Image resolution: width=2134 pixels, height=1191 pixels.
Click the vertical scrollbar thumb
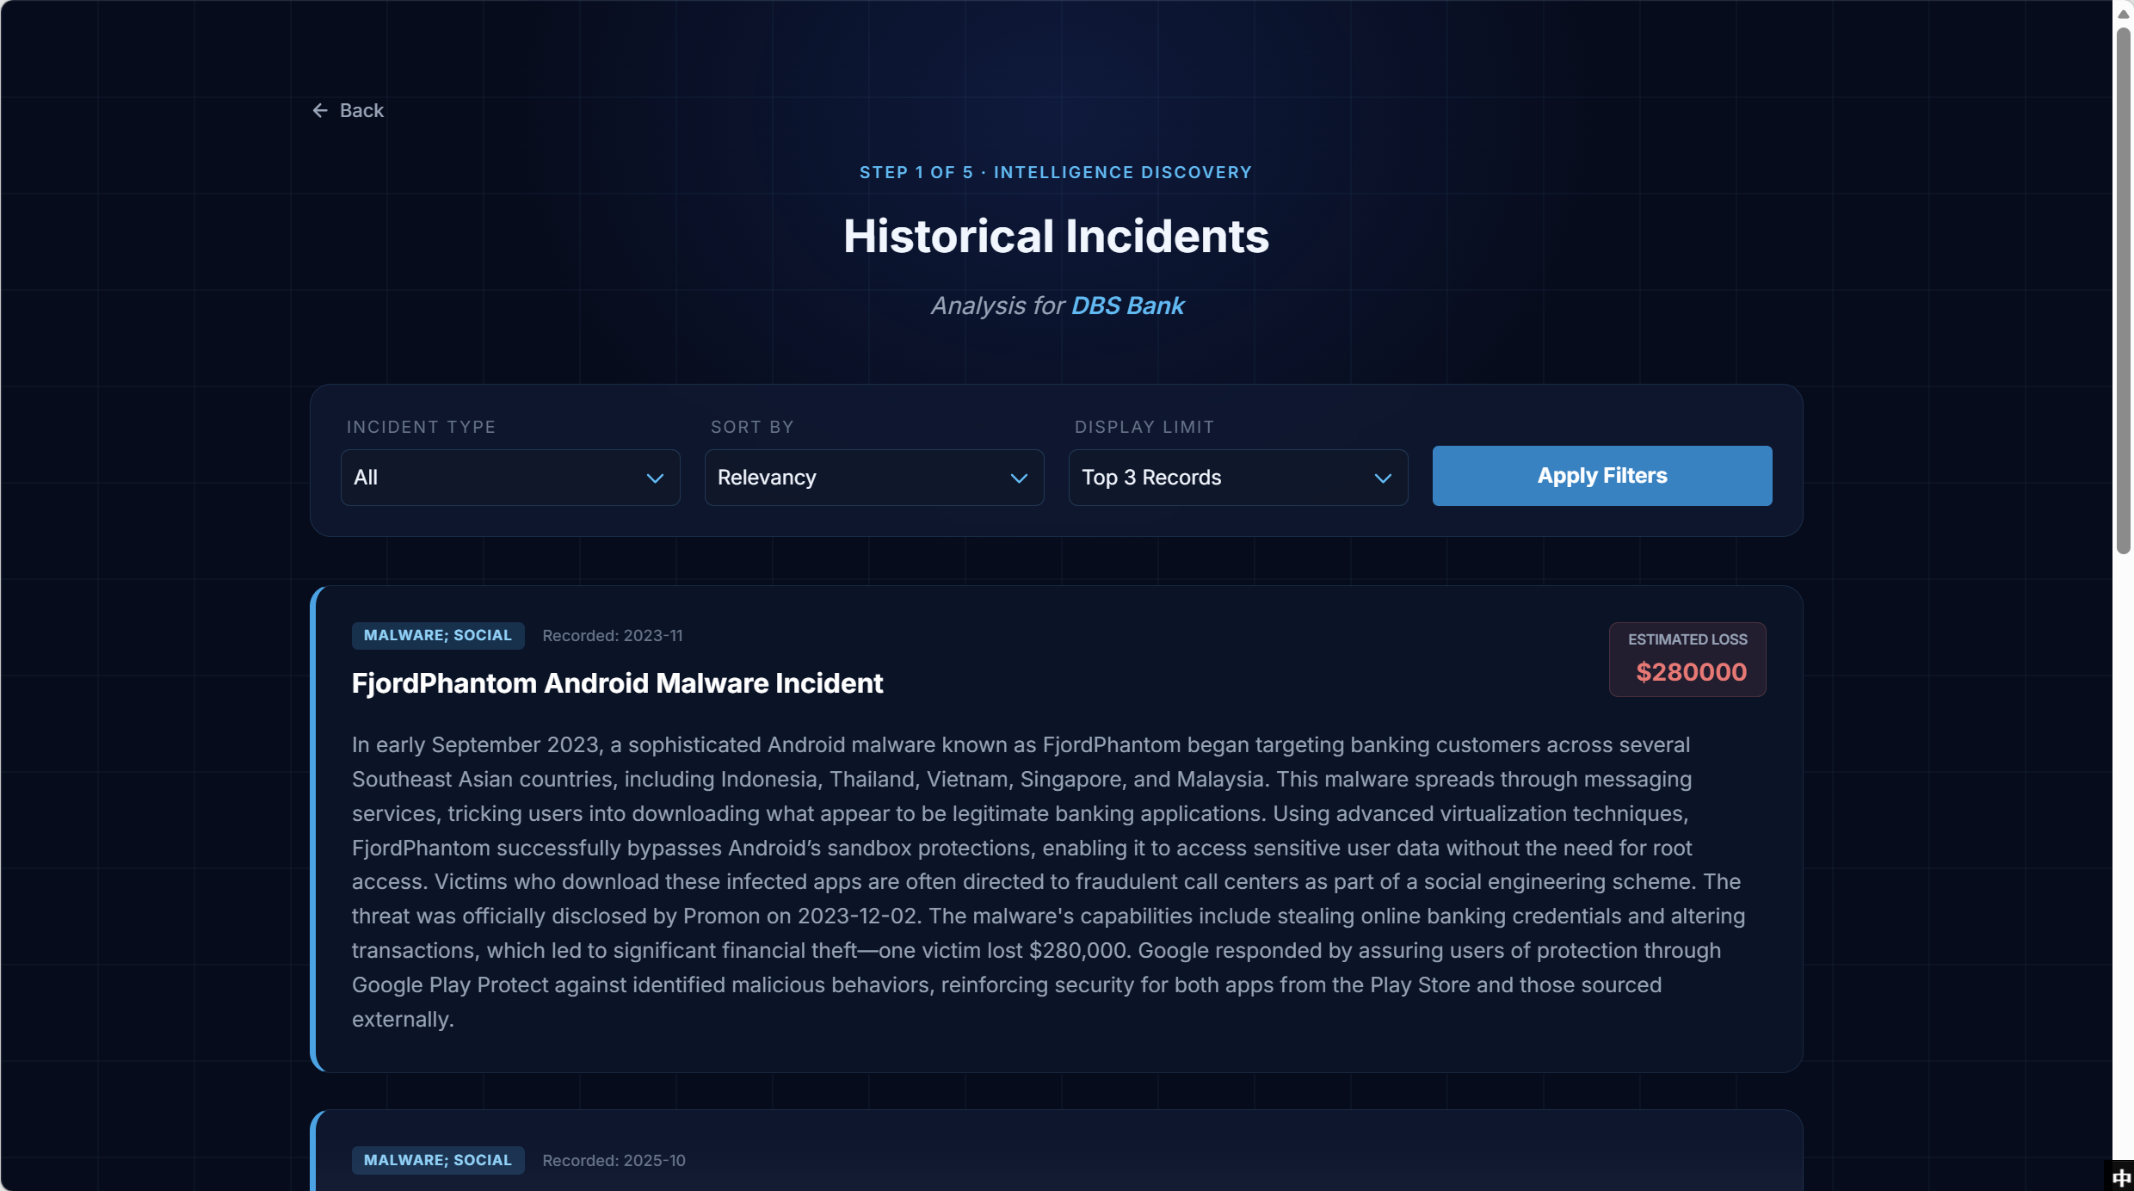coord(2124,290)
